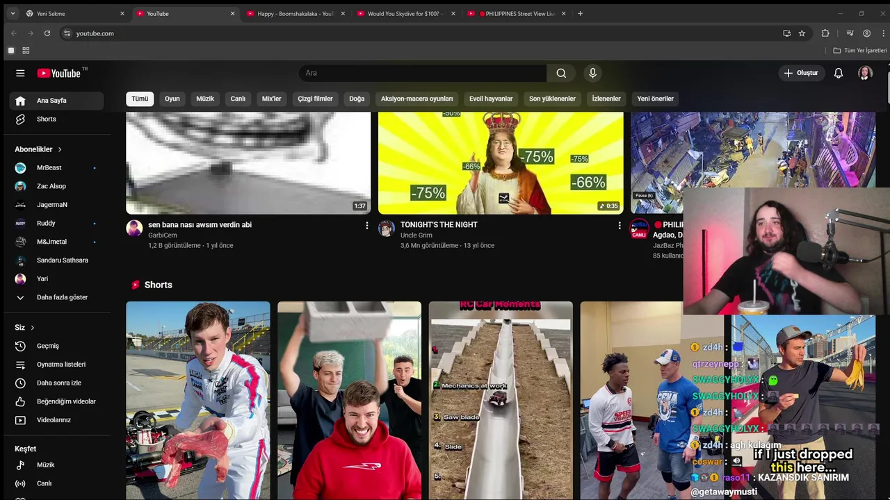Switch to PHILIPPINES Street View tab
Viewport: 890px width, 500px height.
tap(517, 13)
